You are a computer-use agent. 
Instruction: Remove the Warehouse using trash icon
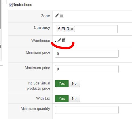(x=64, y=40)
